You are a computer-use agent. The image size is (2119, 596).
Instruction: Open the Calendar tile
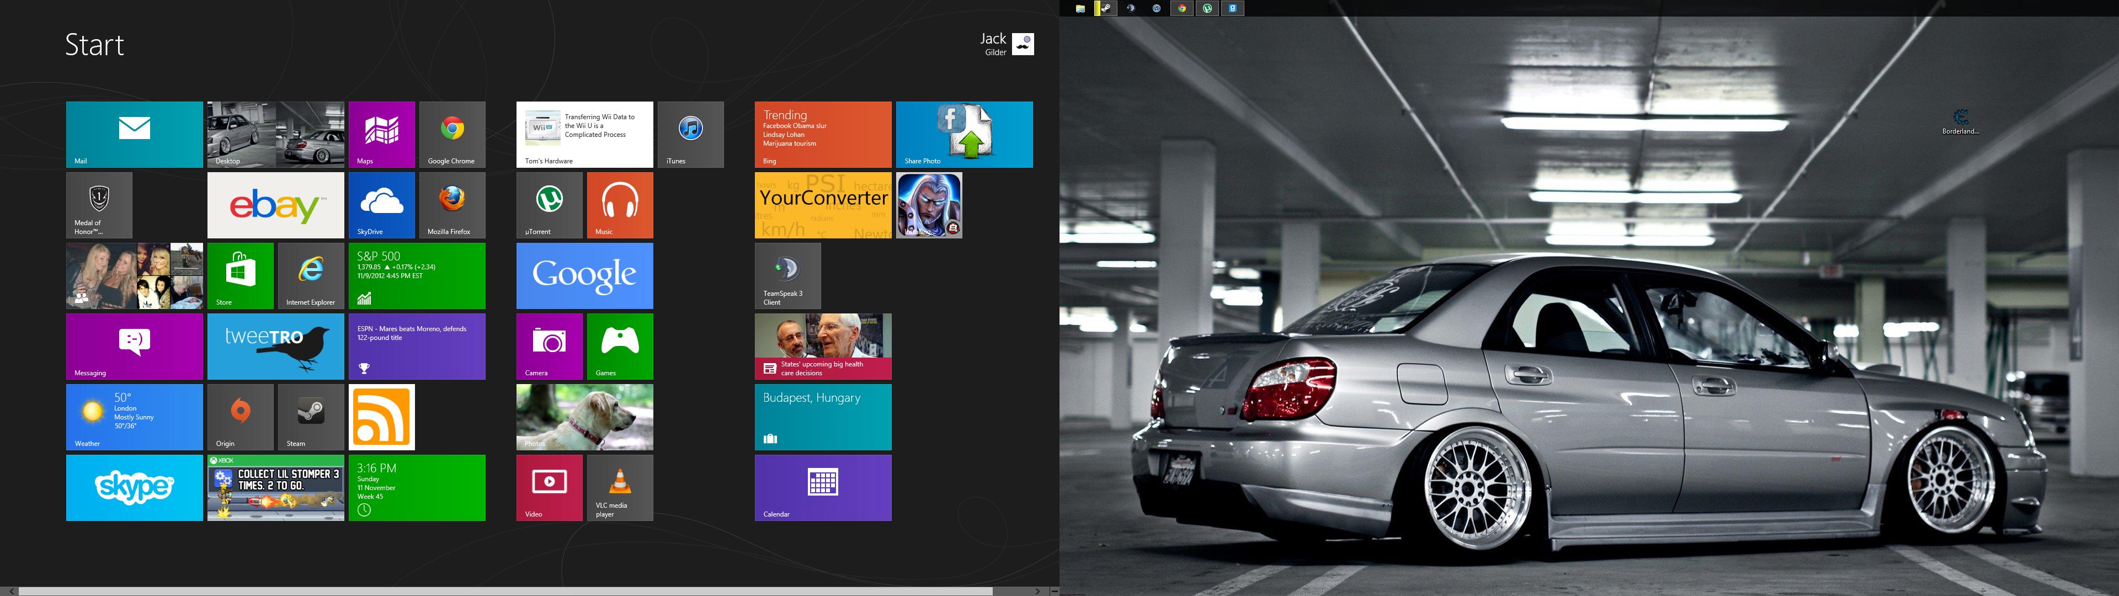[823, 487]
